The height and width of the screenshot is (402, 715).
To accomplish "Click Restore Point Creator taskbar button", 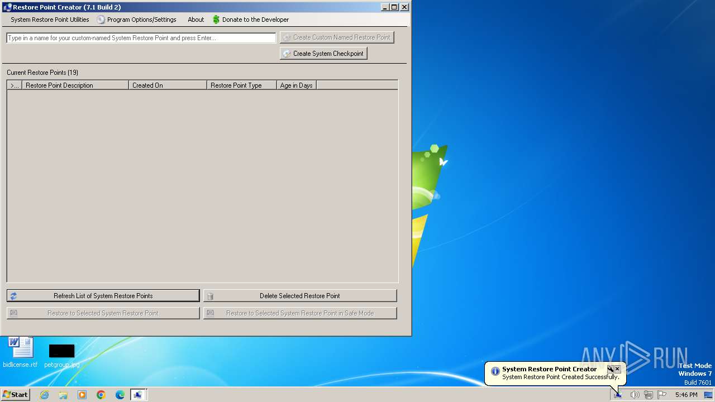I will click(x=139, y=395).
